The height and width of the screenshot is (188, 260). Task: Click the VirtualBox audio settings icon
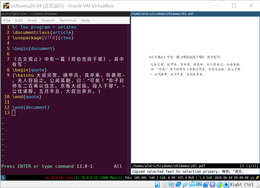click(x=172, y=184)
